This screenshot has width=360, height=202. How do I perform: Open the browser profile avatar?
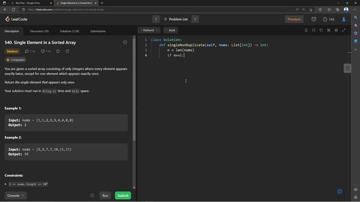[x=346, y=10]
